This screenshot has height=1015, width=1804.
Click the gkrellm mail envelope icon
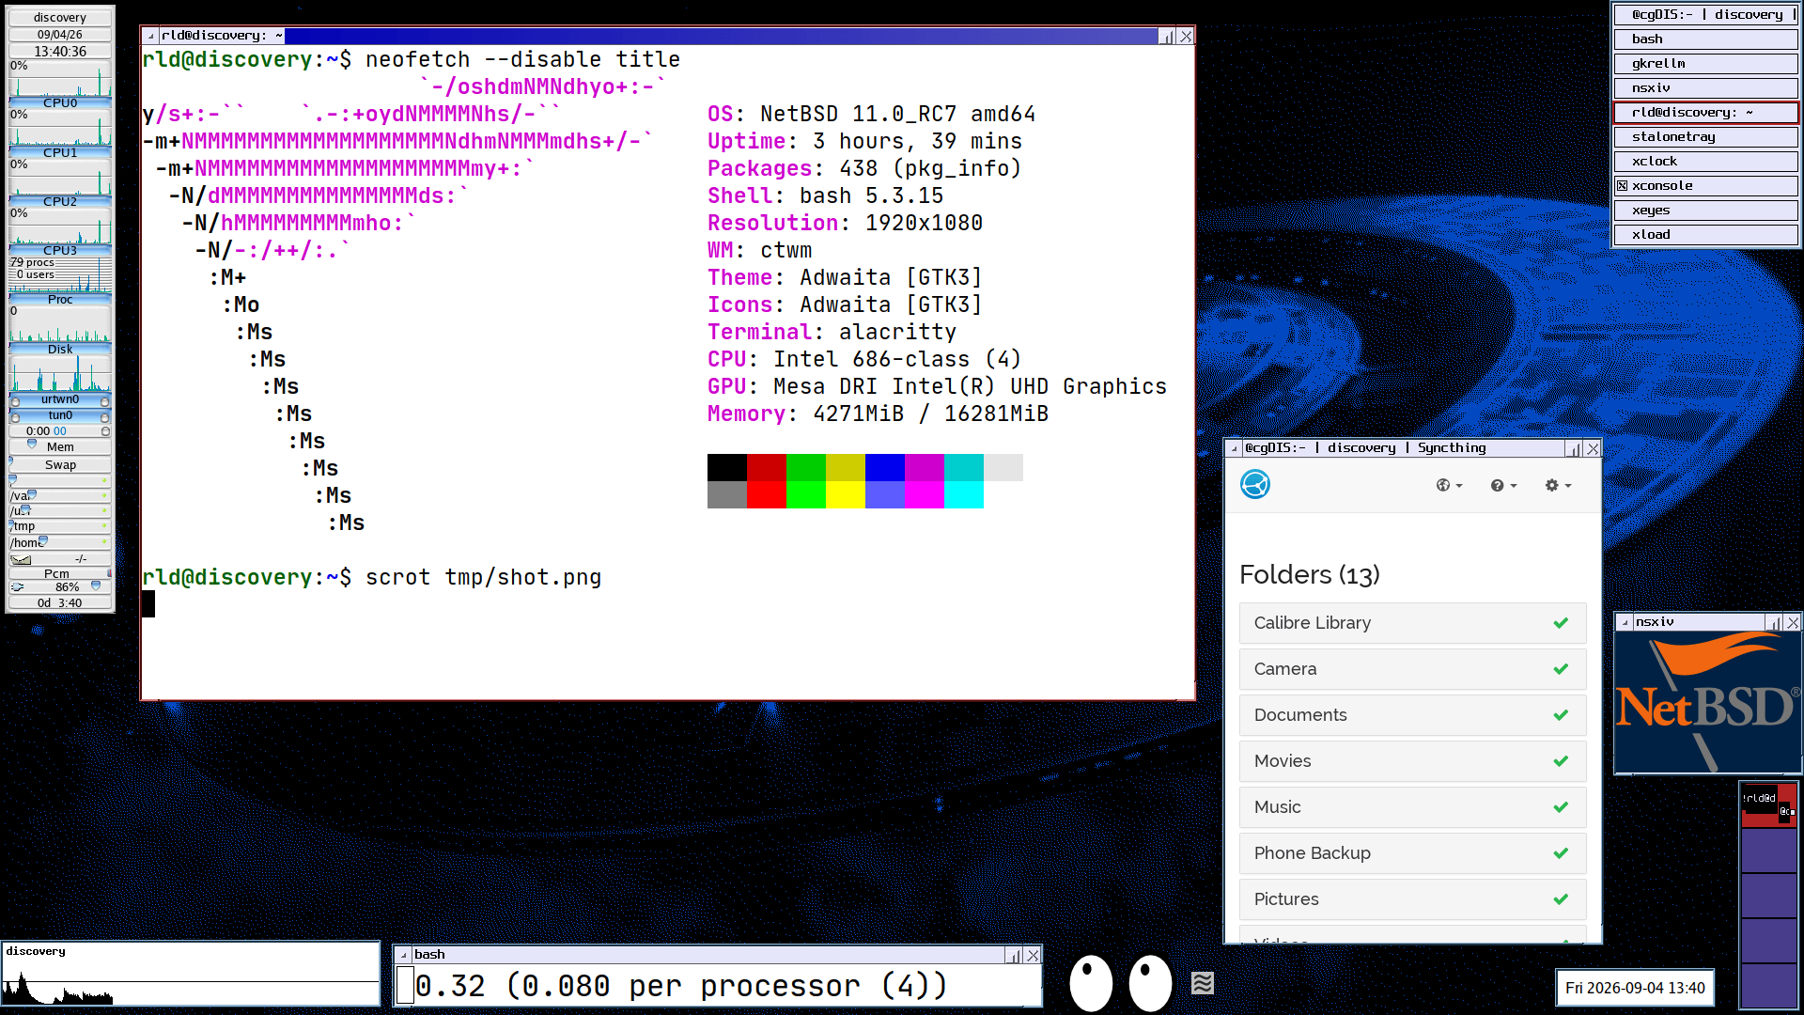pos(21,559)
